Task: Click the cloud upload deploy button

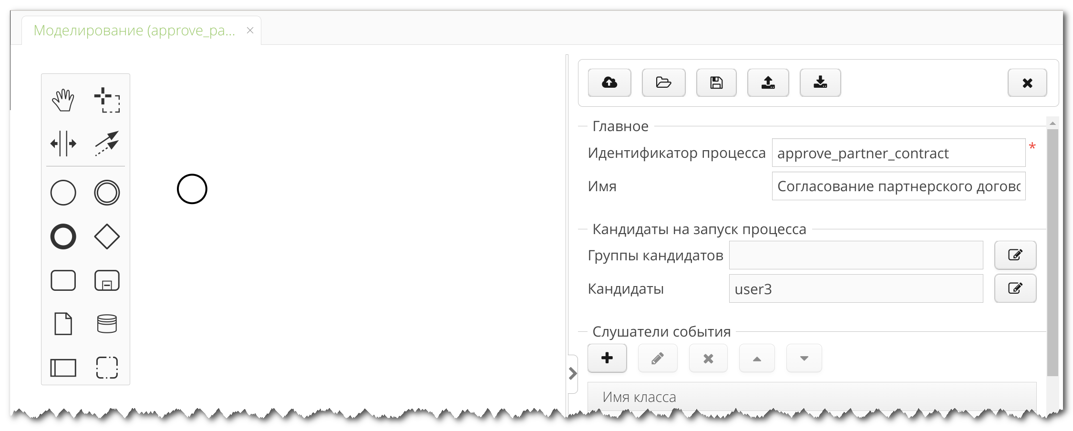Action: [609, 83]
